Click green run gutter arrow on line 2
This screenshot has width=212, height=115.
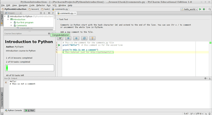point(59,45)
